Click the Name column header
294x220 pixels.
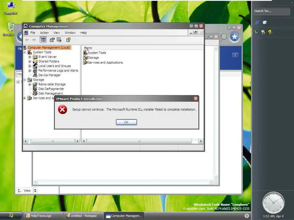click(x=142, y=48)
